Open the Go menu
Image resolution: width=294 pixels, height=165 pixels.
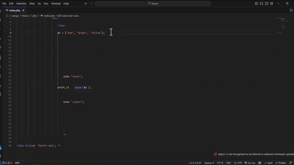point(39,4)
